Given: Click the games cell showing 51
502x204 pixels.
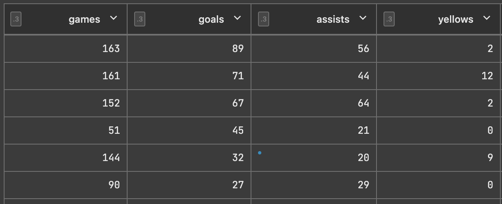Looking at the screenshot, I should tap(66, 130).
